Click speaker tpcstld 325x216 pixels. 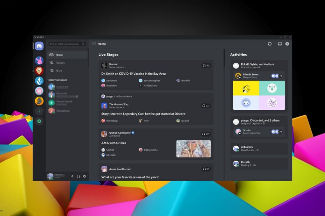(x=182, y=120)
